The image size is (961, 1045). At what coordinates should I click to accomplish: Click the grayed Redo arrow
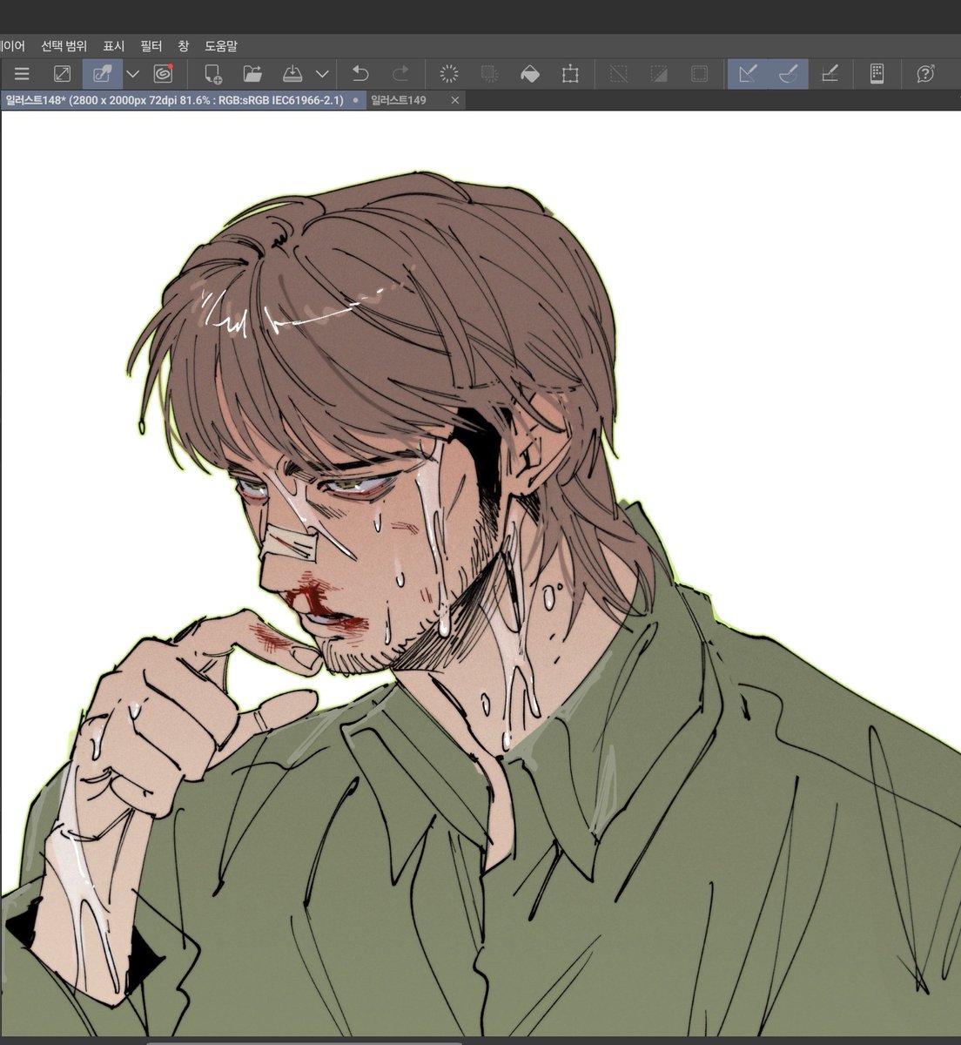point(400,74)
